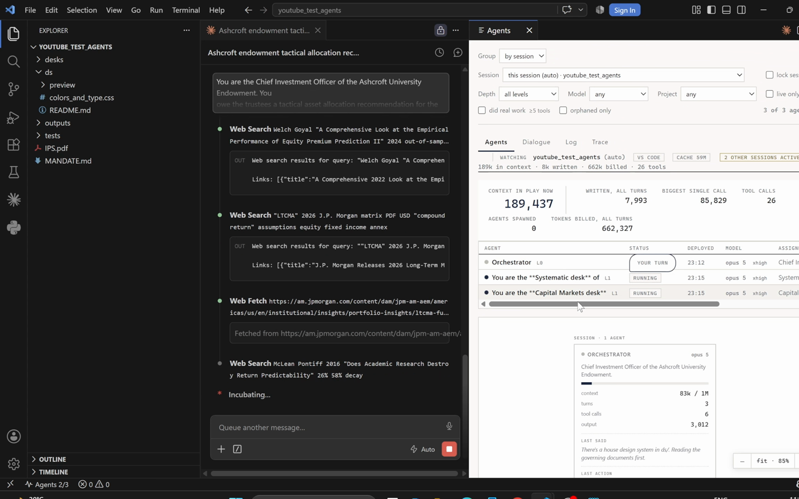Expand the OUTLINE section
Image resolution: width=799 pixels, height=499 pixels.
pyautogui.click(x=114, y=459)
